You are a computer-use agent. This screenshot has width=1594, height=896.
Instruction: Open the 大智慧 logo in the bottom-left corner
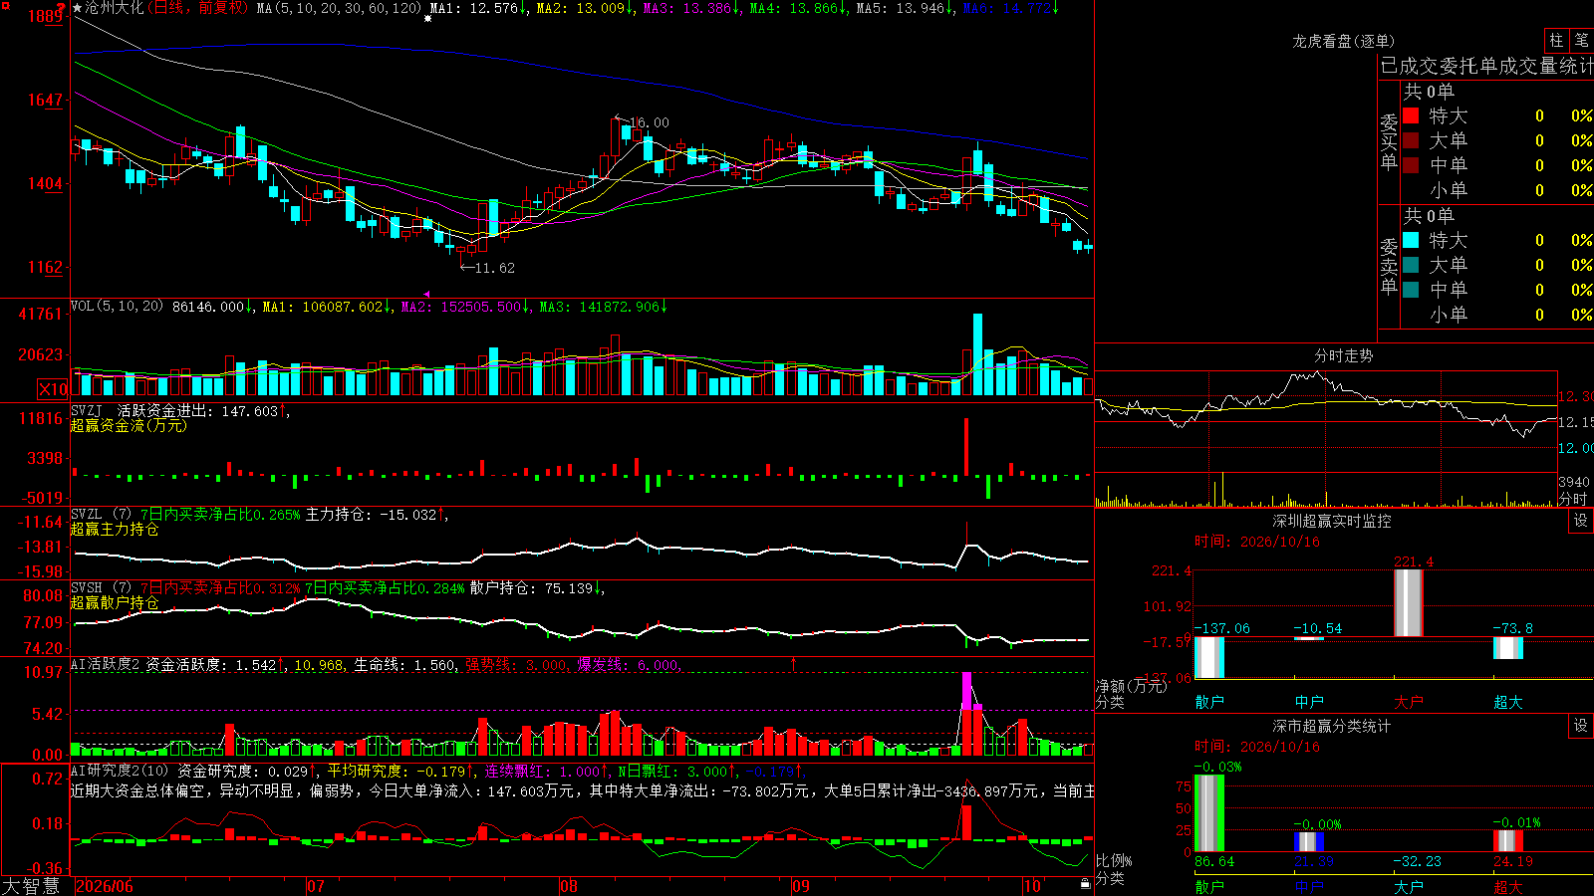(31, 886)
